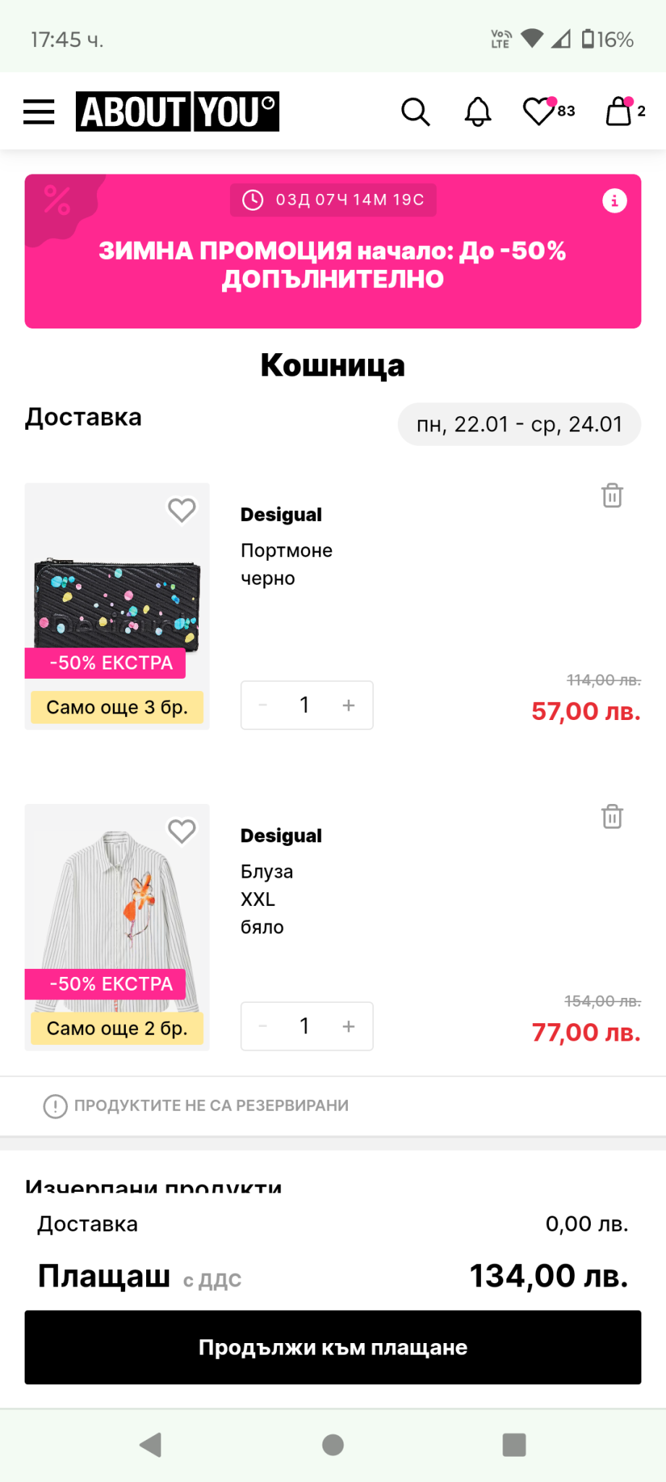Tap the delivery date range pill
The width and height of the screenshot is (666, 1482).
(518, 424)
